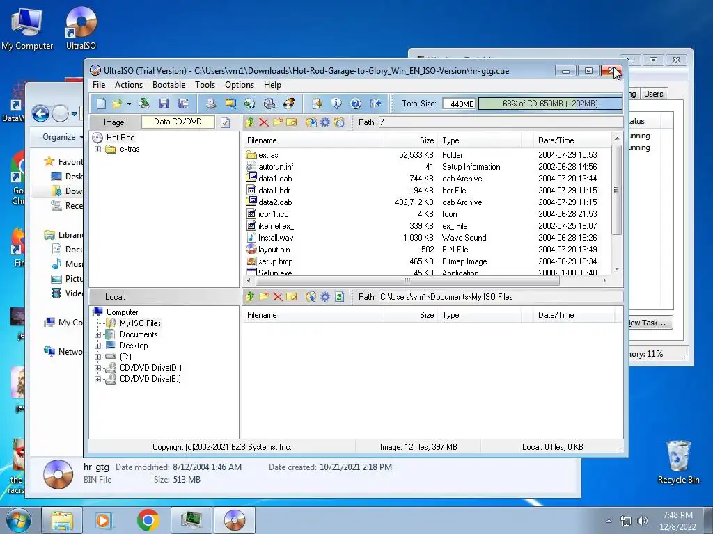Select the autorun.inf file row

tap(428, 167)
